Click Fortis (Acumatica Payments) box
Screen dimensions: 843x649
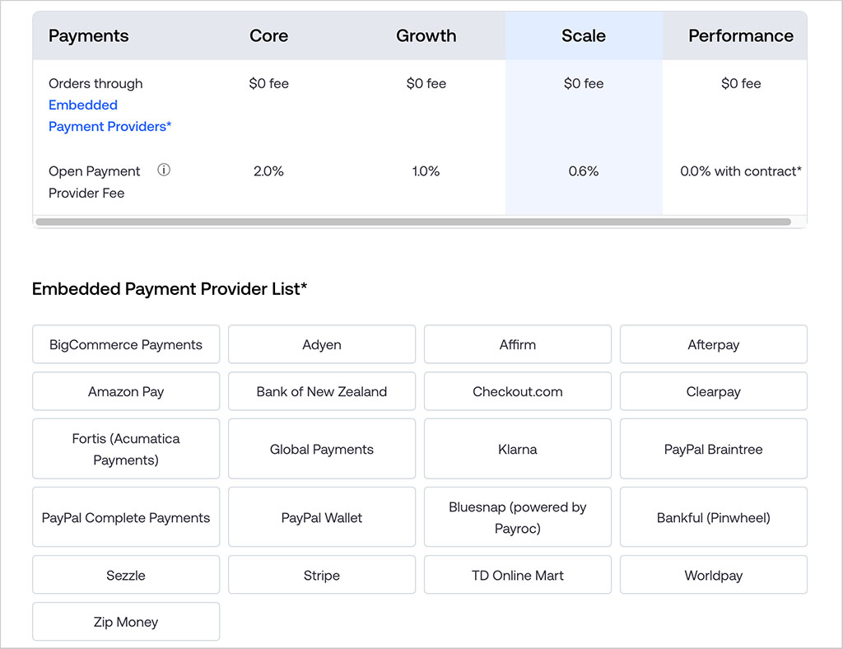click(x=126, y=448)
